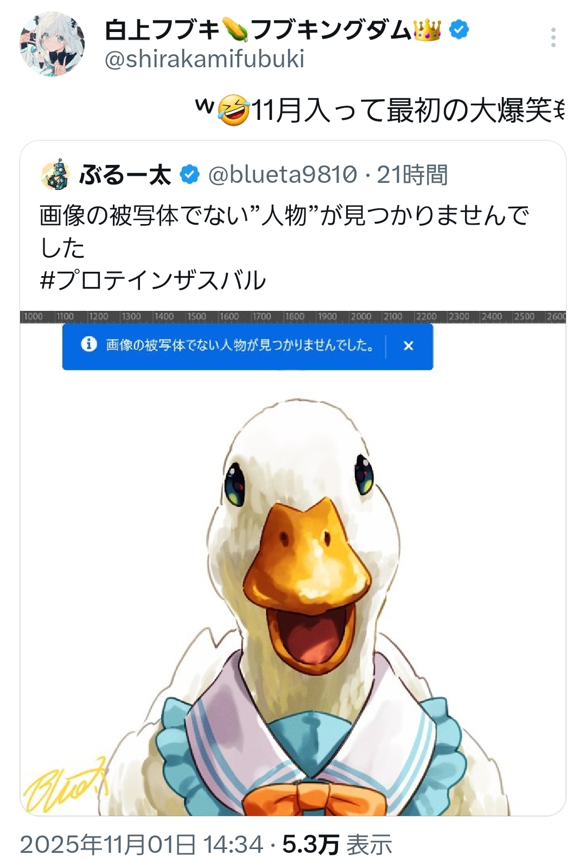Click ぶるー太's small profile avatar
This screenshot has height=861, width=586.
55,175
